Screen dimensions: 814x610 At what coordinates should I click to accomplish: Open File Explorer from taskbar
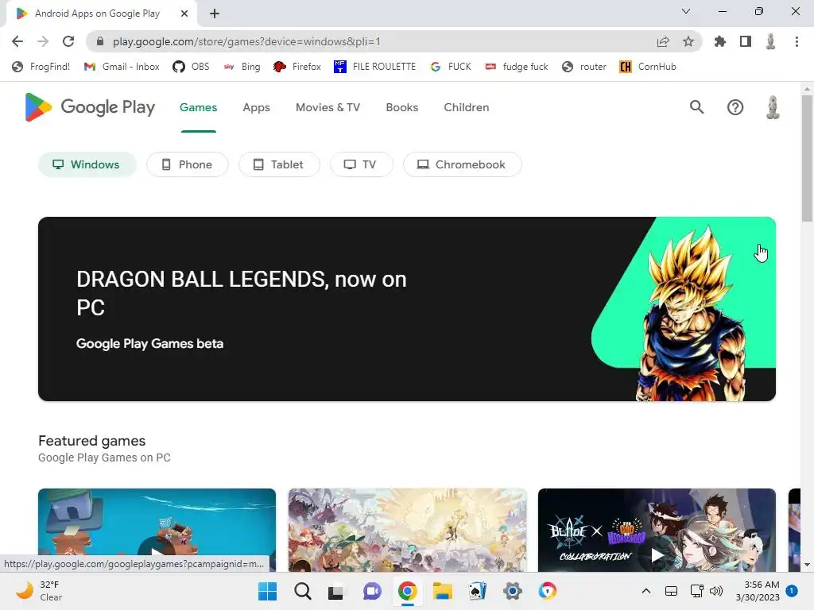tap(442, 591)
